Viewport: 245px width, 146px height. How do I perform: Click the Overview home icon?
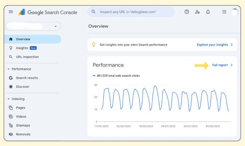11,39
